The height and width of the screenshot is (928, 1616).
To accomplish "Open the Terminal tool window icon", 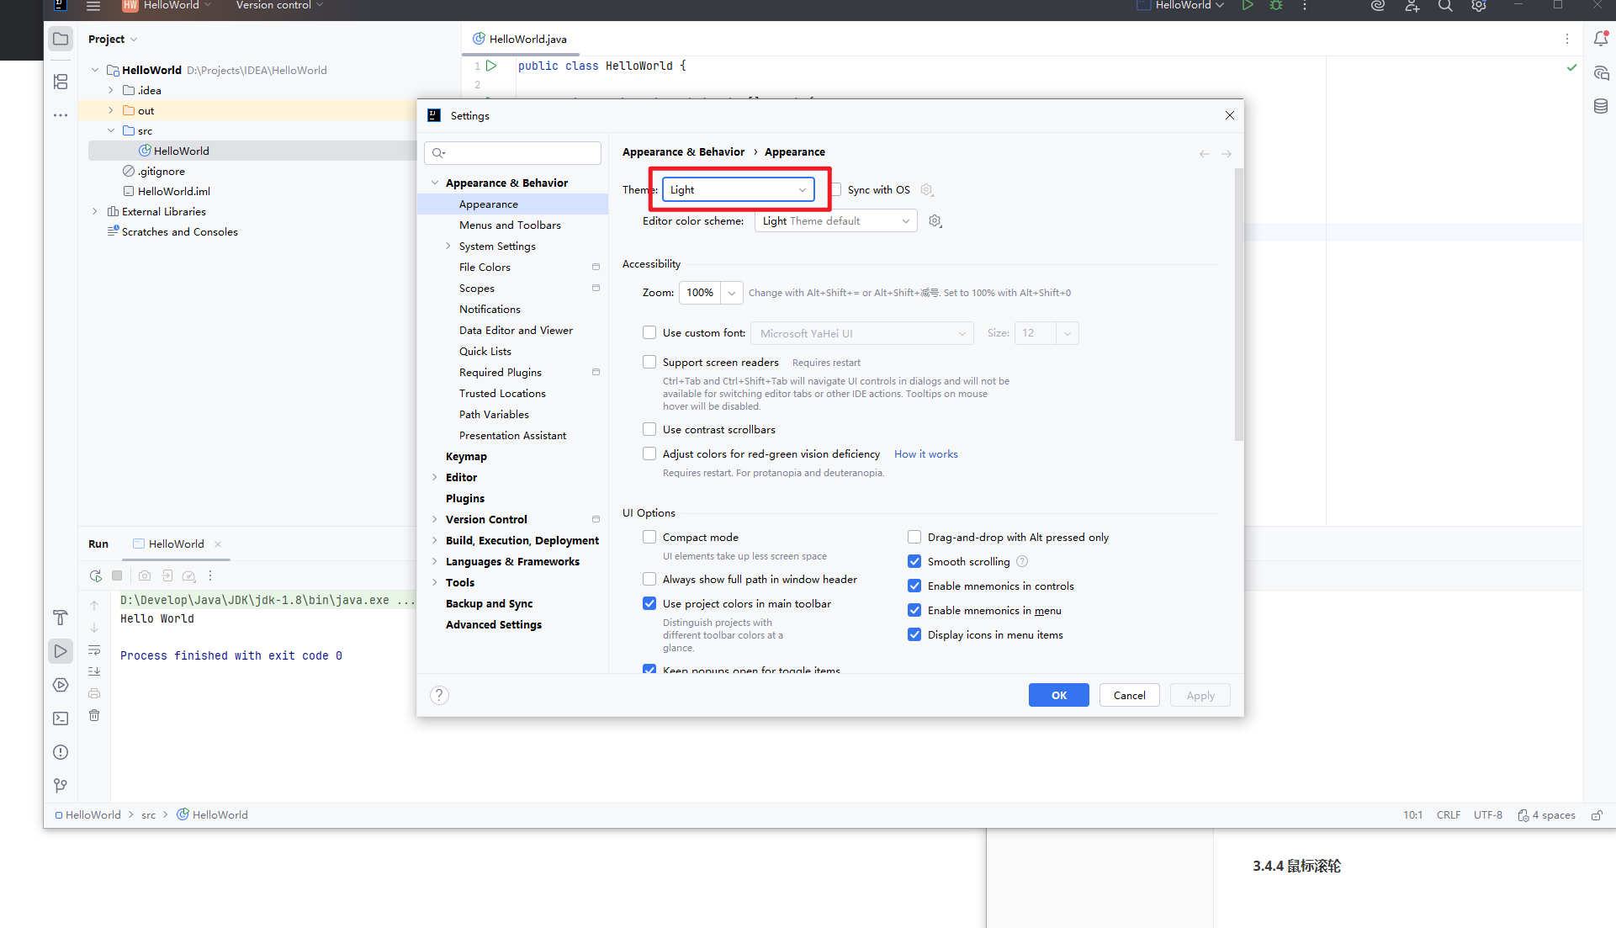I will click(x=61, y=719).
